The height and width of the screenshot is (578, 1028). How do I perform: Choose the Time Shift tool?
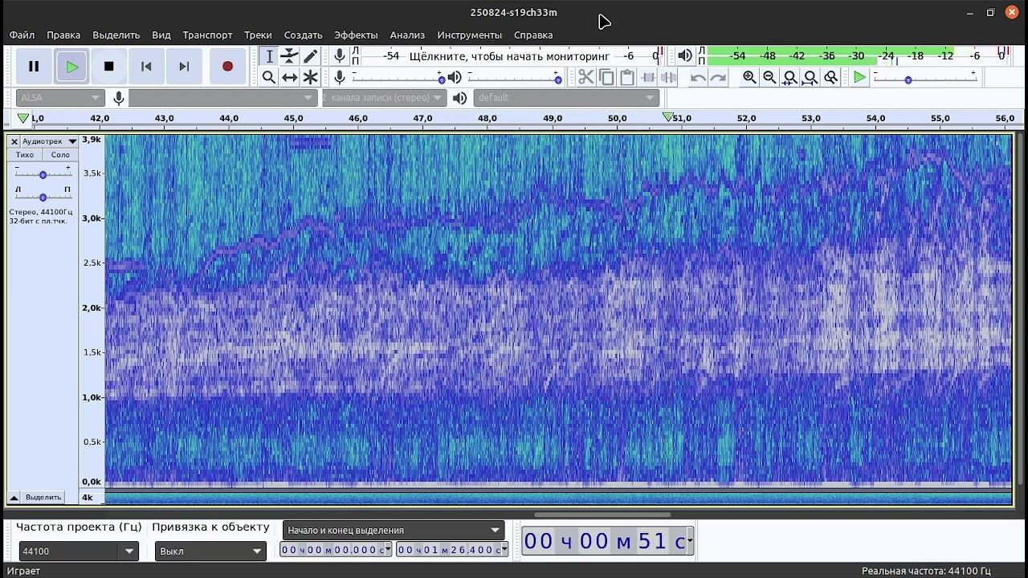(289, 77)
